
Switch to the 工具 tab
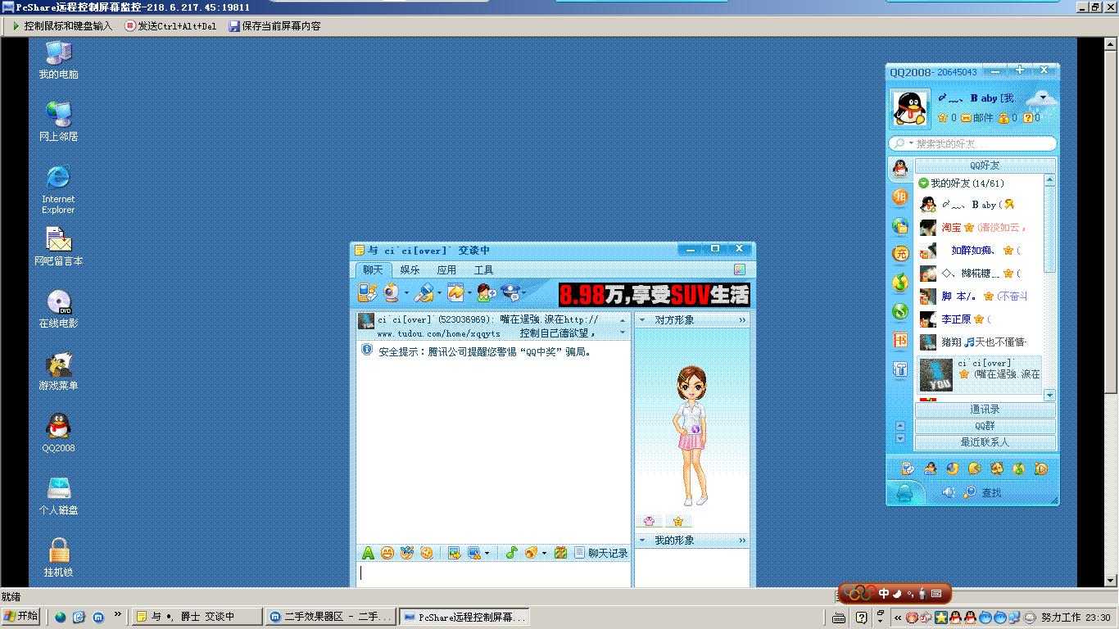483,269
